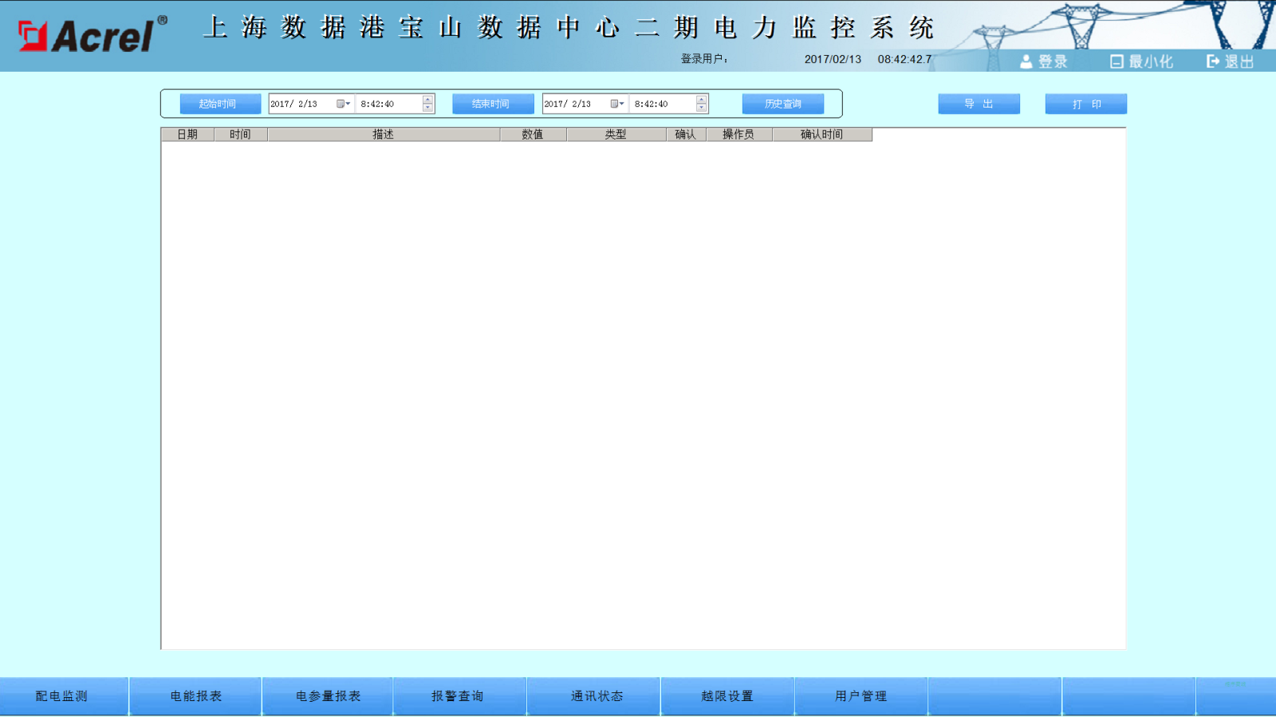Click the 最小化 minimize icon
Image resolution: width=1276 pixels, height=717 pixels.
click(1116, 61)
